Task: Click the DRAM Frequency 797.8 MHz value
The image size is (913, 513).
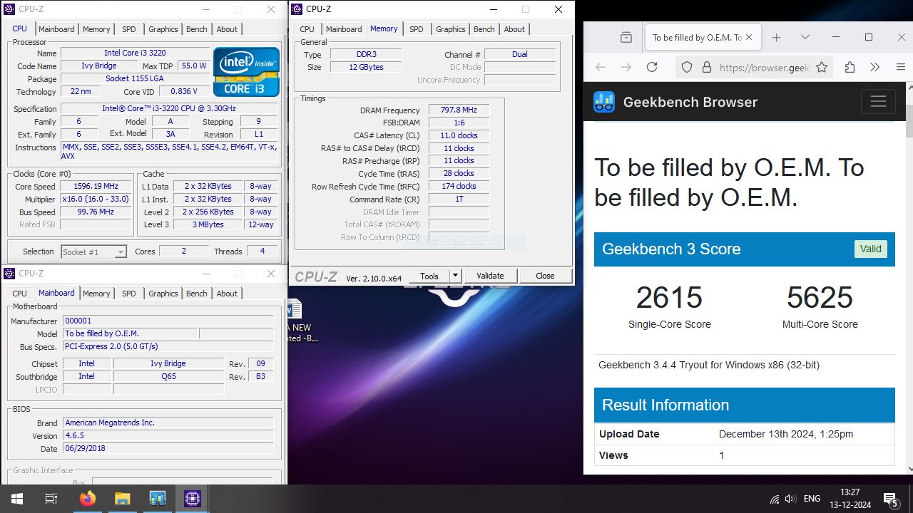Action: [x=459, y=110]
